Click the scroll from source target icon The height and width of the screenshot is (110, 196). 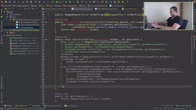click(25, 9)
